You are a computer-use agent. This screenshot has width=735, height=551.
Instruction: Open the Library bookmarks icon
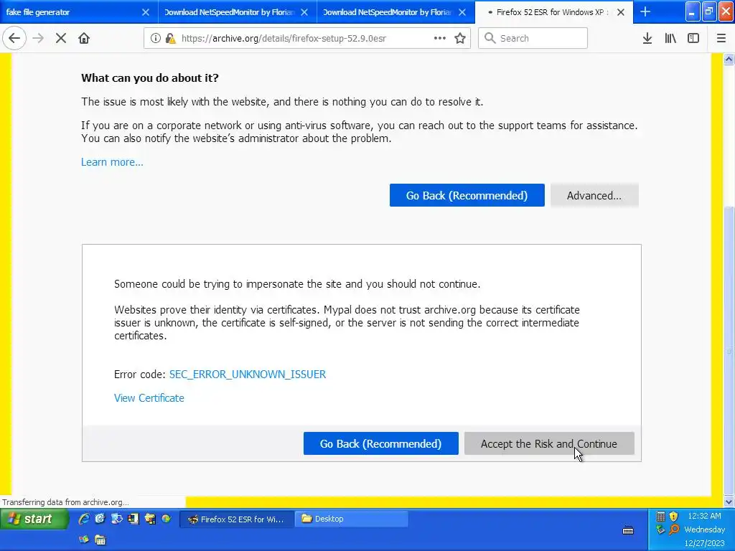click(670, 39)
